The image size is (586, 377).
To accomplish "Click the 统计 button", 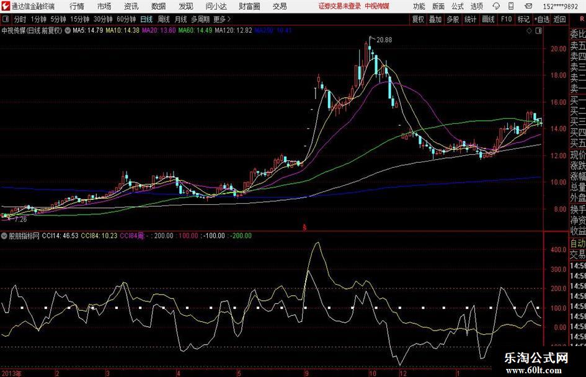I will pyautogui.click(x=471, y=19).
